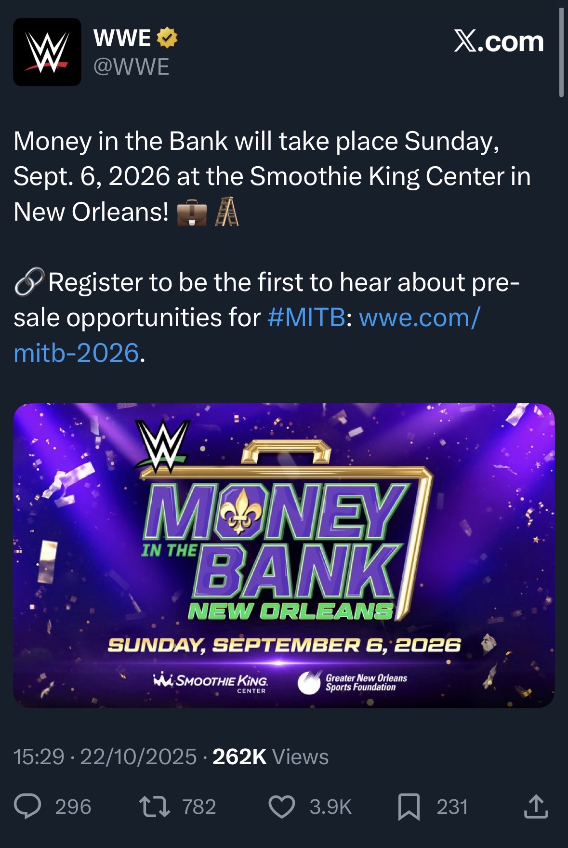View the 262K Views analytics

[x=270, y=757]
